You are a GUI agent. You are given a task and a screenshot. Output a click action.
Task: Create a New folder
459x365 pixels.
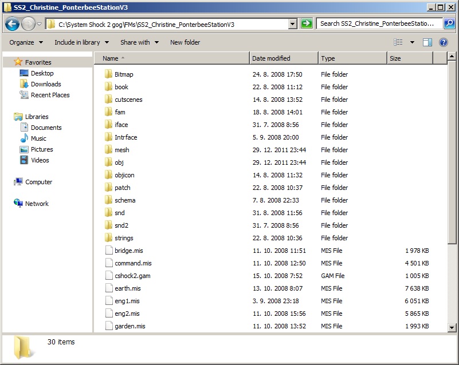pyautogui.click(x=185, y=42)
